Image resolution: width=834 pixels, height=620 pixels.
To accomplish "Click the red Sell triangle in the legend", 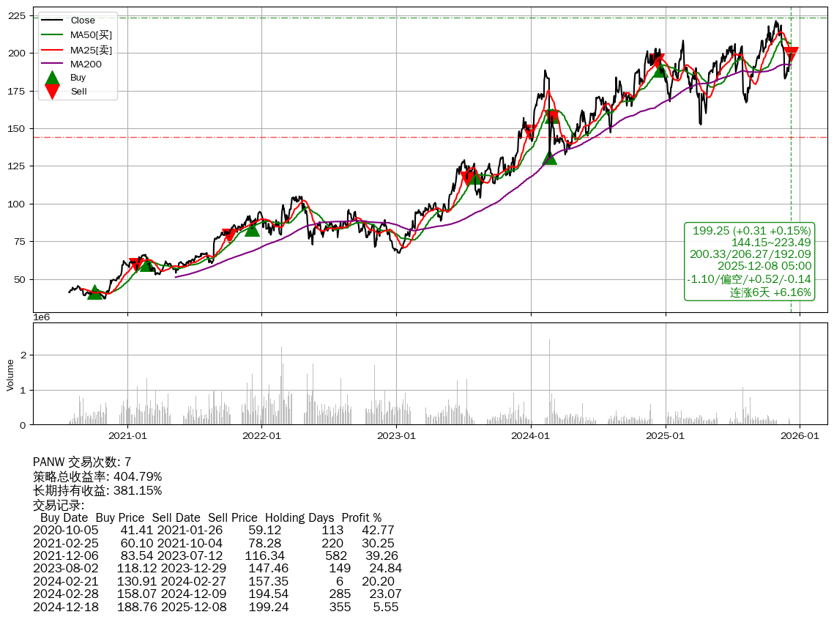I will pos(52,91).
